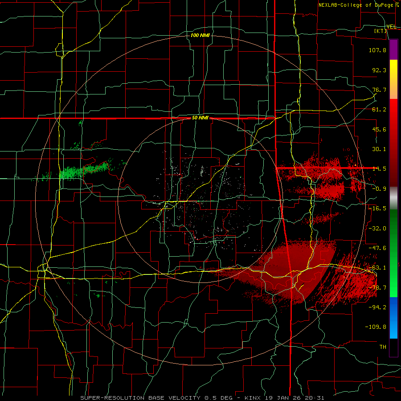Screen dimensions: 401x401
Task: Click the VEL legend title
Action: 392,26
